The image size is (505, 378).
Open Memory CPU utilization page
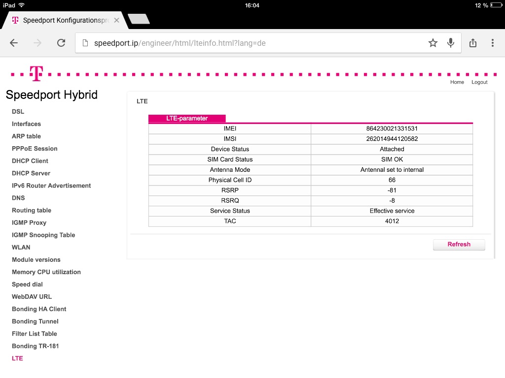(x=46, y=272)
